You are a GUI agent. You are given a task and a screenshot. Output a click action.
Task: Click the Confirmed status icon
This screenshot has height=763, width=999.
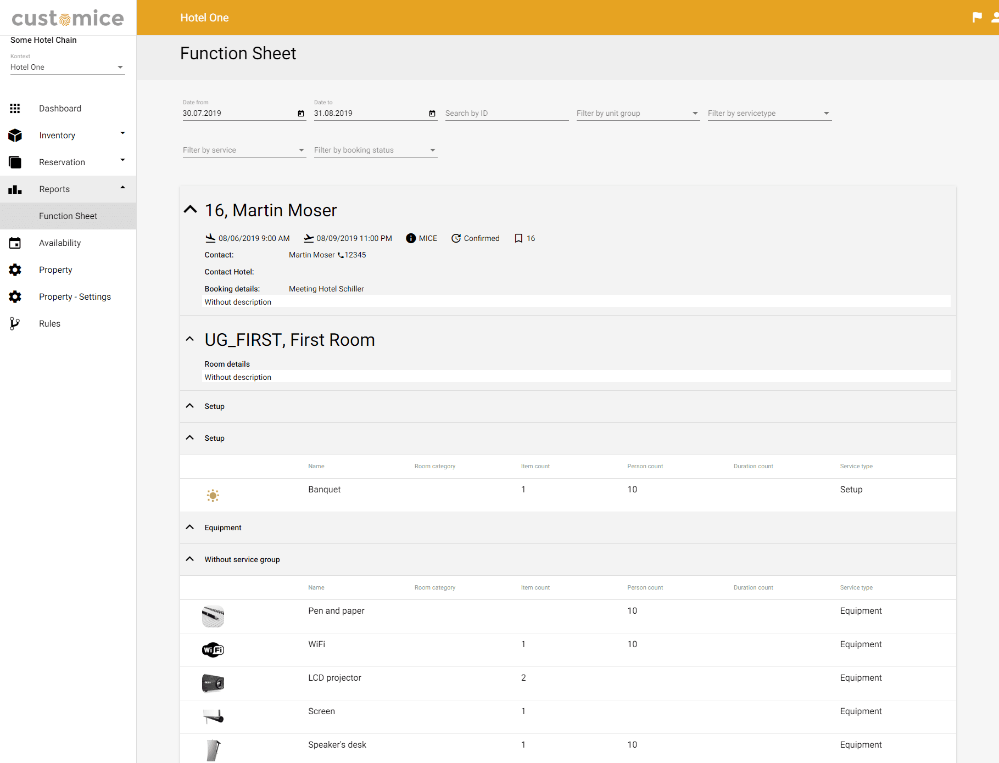tap(456, 238)
